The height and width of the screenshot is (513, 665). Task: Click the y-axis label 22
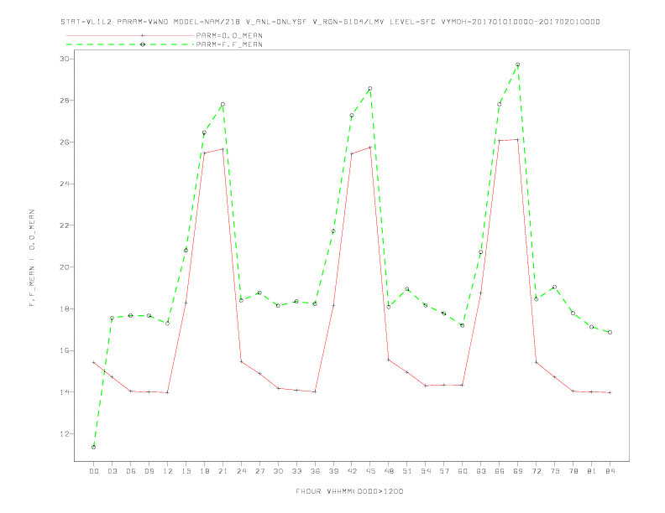coord(65,225)
